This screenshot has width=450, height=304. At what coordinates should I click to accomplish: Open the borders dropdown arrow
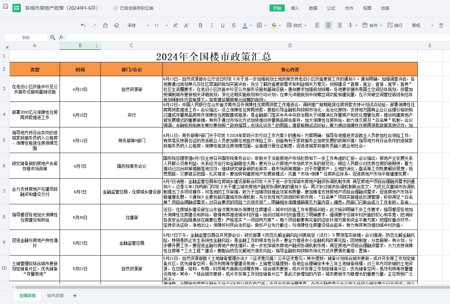(x=265, y=26)
